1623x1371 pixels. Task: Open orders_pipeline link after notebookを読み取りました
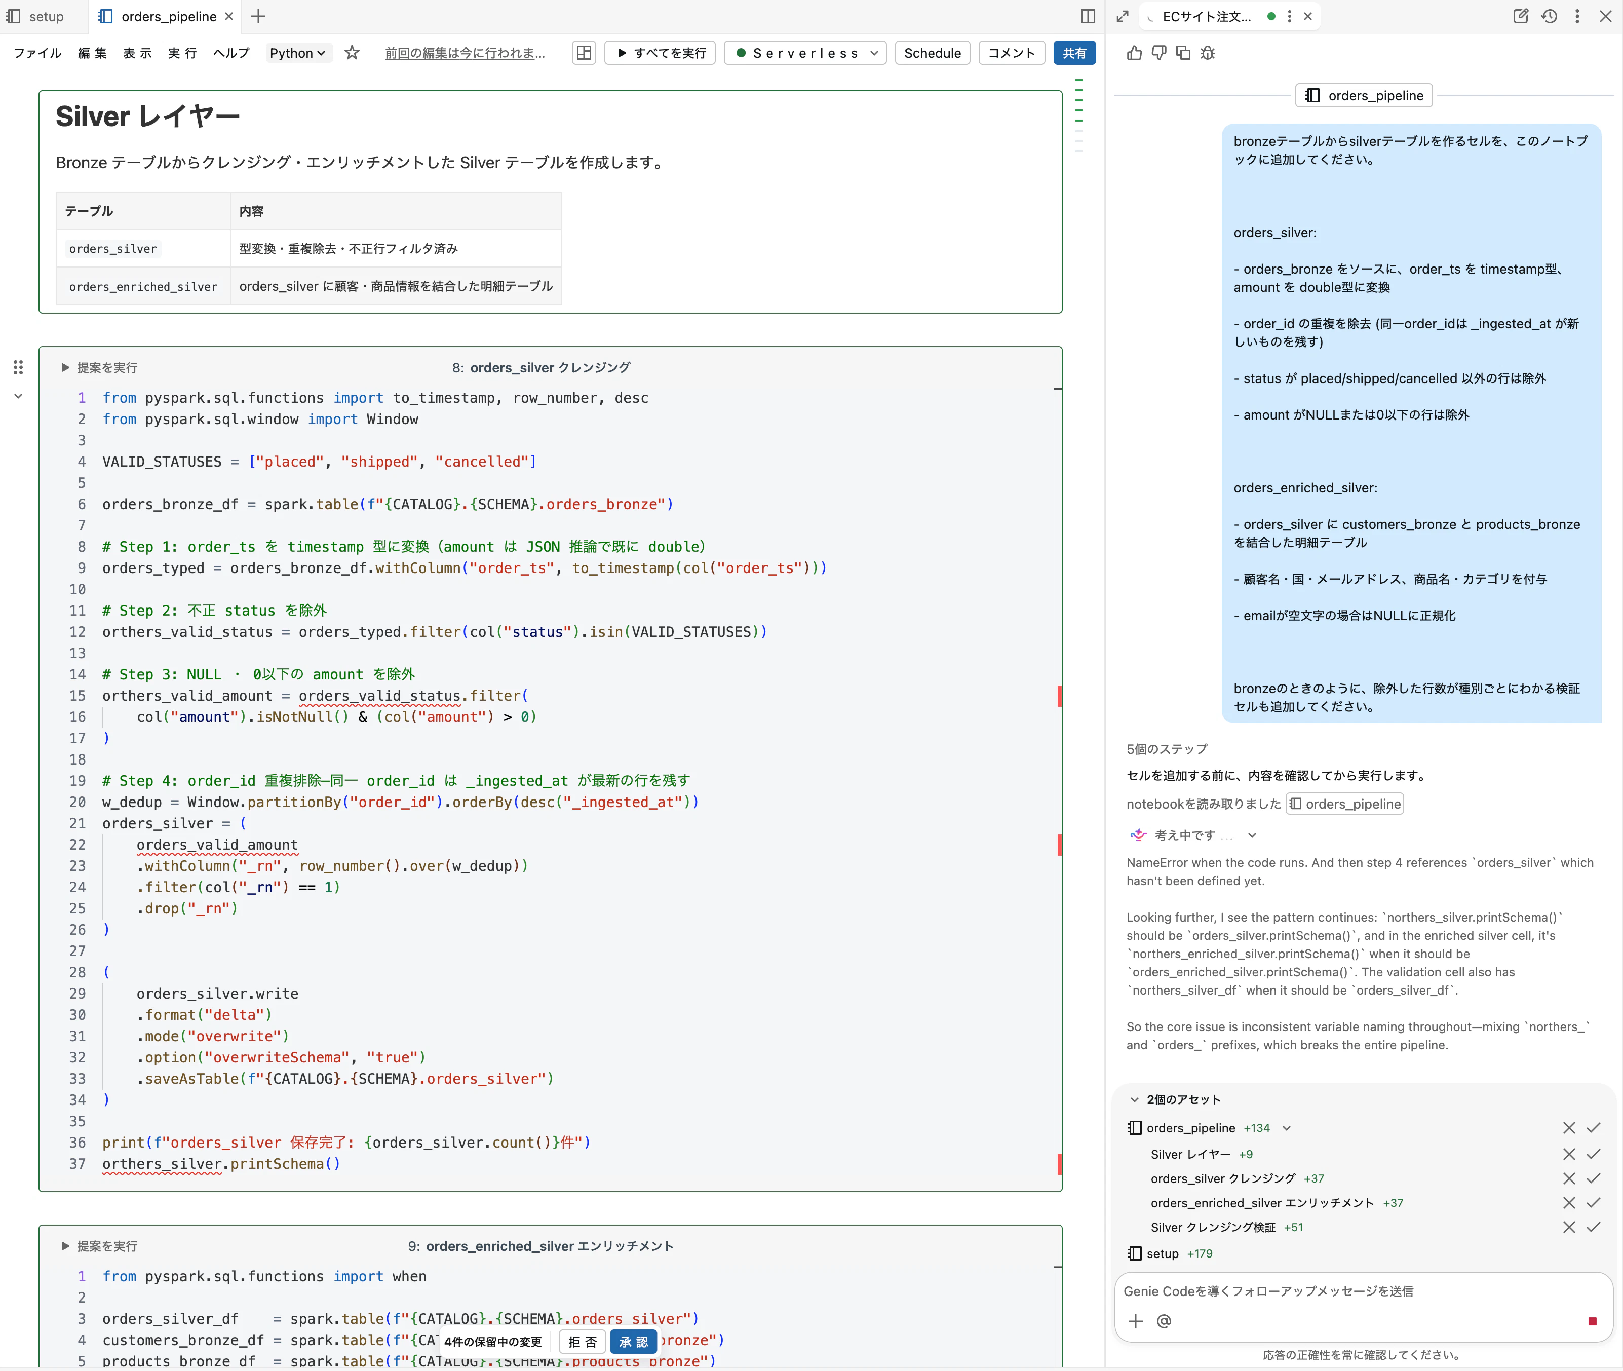(1345, 804)
